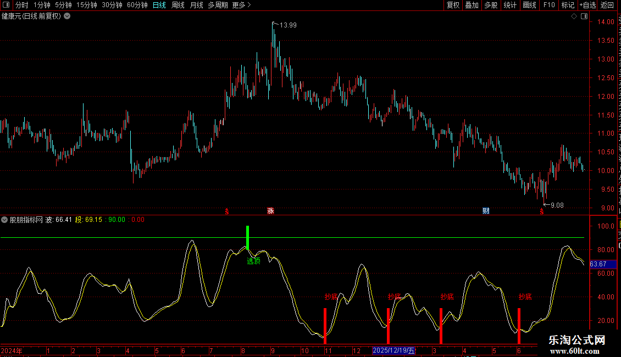Click the 抄底 signal bar at month 6

(519, 326)
